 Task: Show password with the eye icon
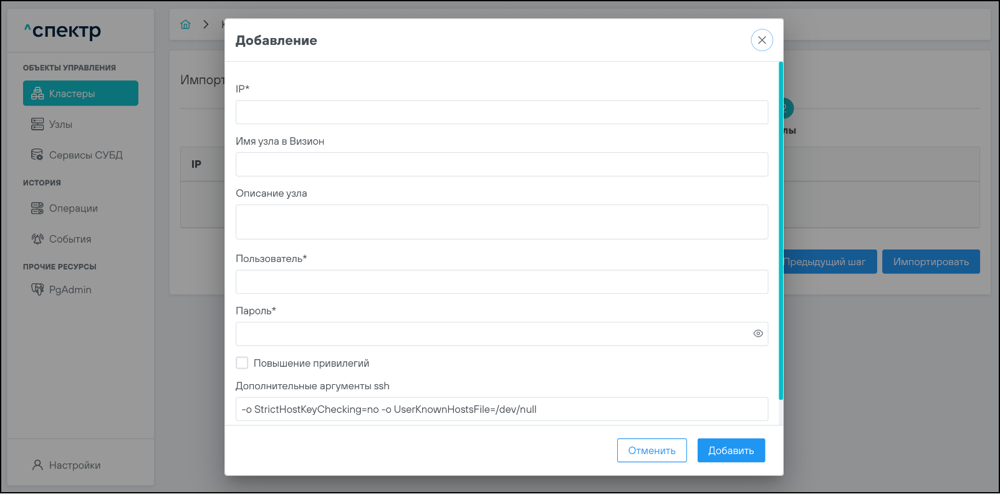[x=757, y=334]
